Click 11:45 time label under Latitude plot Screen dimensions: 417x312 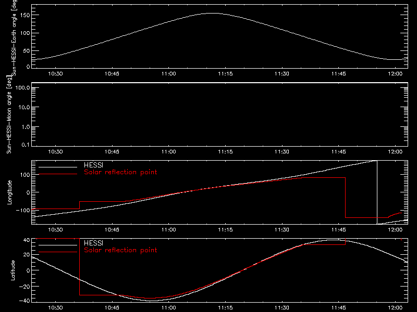338,308
